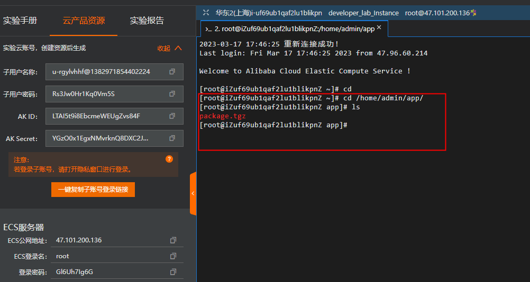Click the terminal prompt on the last line
Viewport: 530px width, 282px height.
coord(273,125)
